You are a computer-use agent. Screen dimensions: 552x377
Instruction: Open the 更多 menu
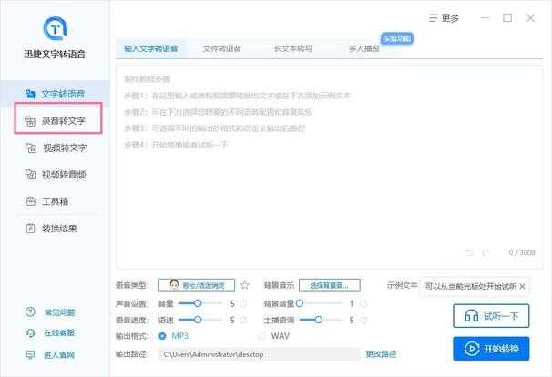pyautogui.click(x=444, y=18)
